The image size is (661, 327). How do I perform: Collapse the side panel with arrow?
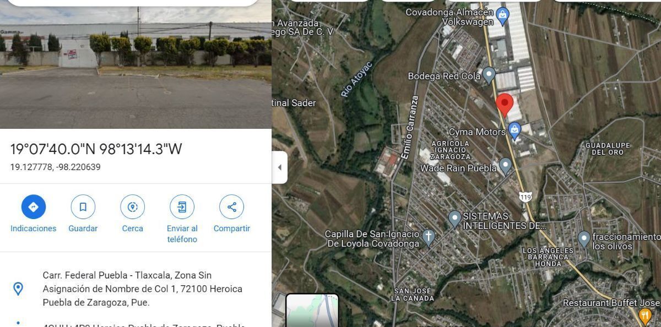[x=279, y=167]
